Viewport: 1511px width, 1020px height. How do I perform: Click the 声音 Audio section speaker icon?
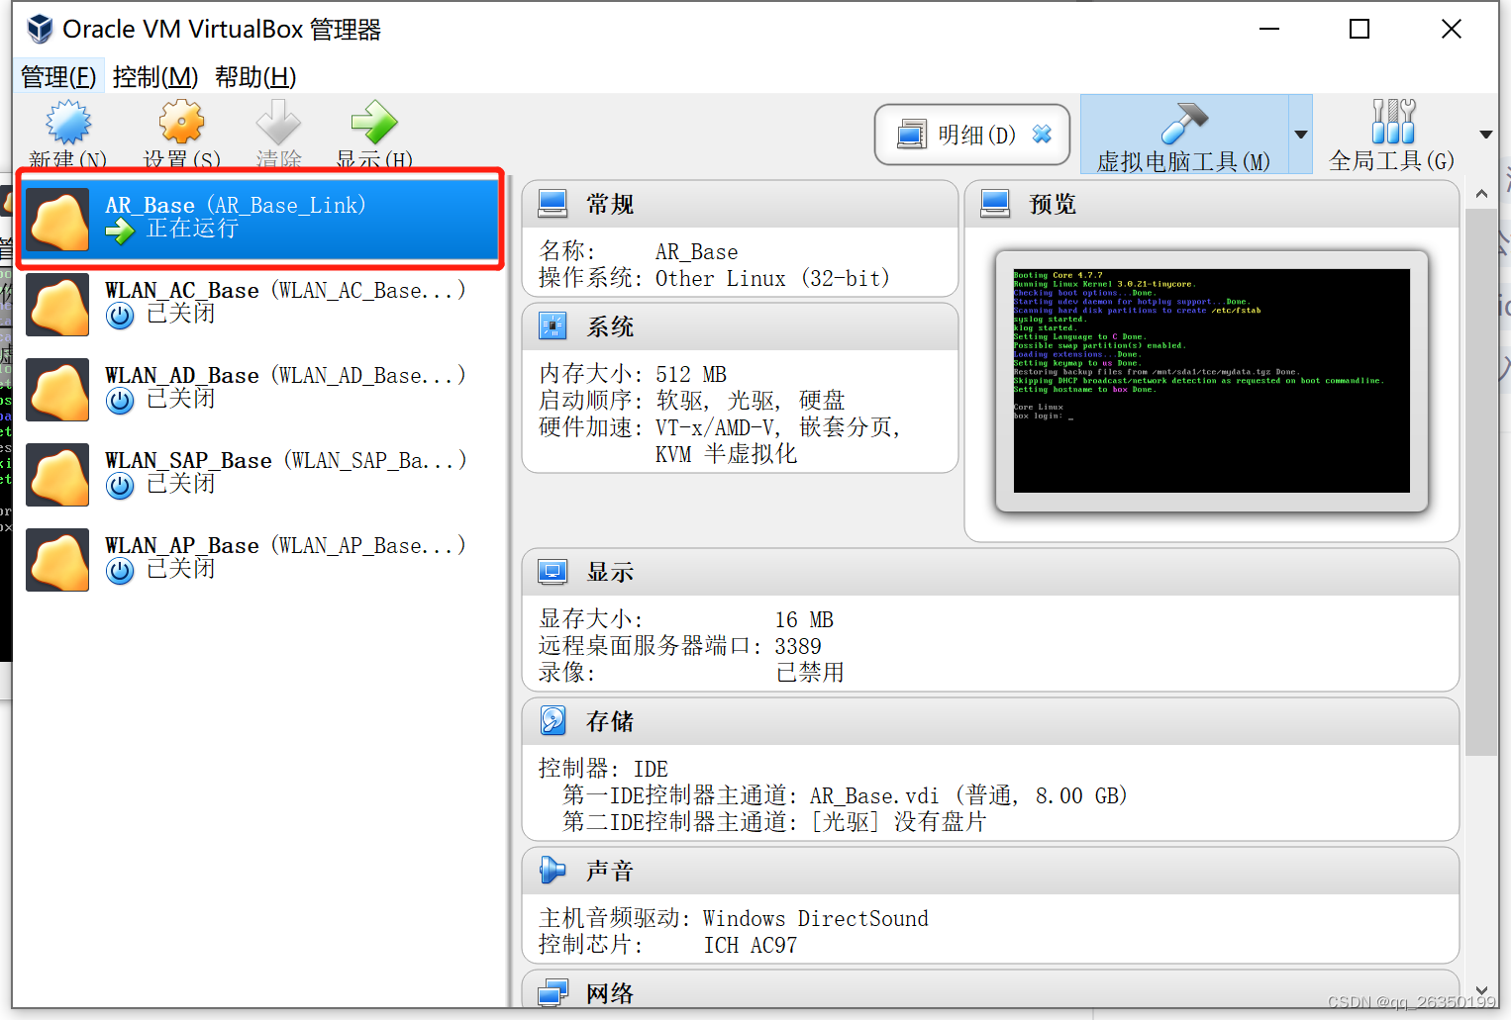point(553,871)
